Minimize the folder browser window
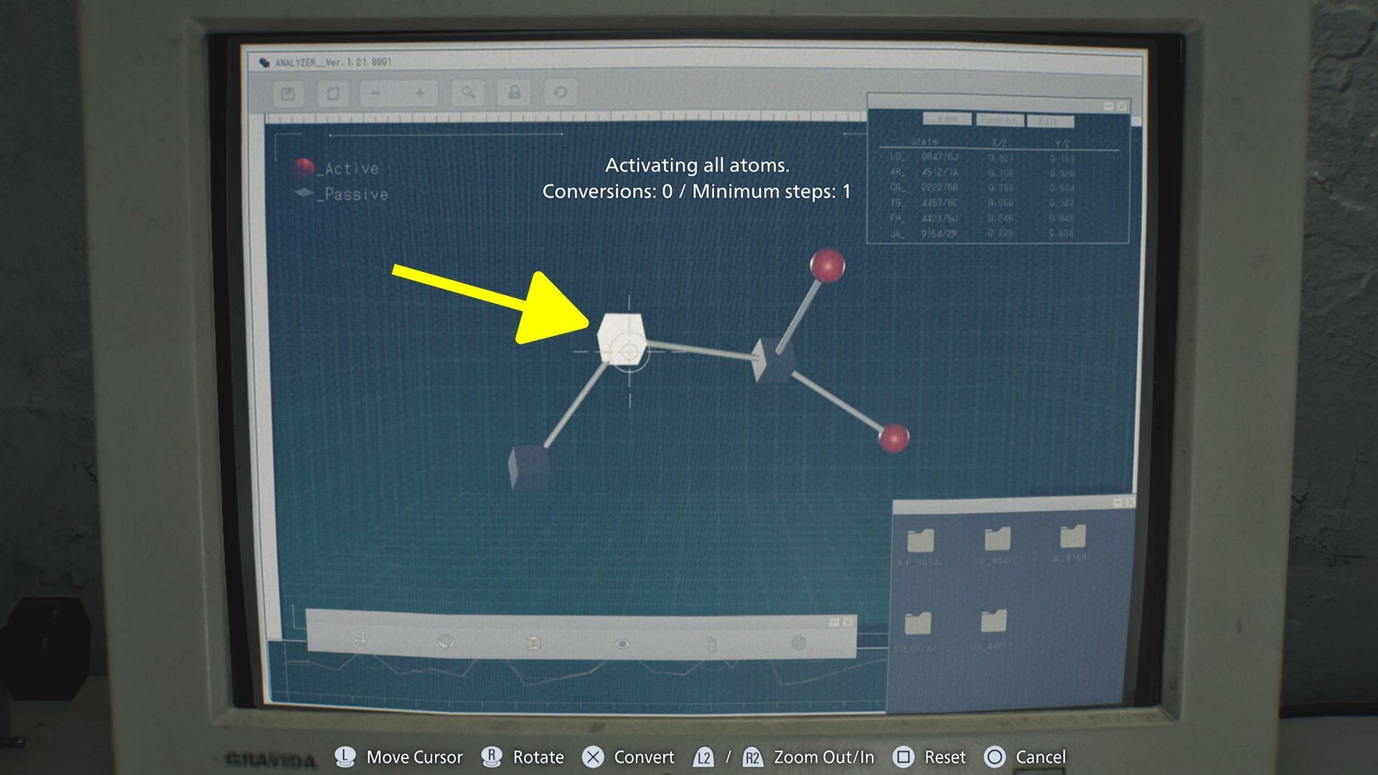Viewport: 1378px width, 775px height. coord(1117,502)
